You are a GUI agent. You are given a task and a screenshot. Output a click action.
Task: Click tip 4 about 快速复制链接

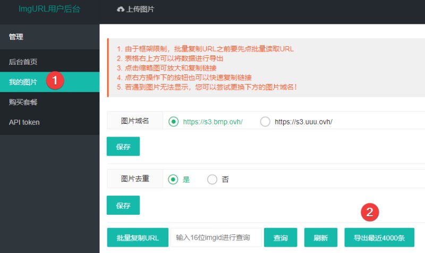tap(184, 77)
